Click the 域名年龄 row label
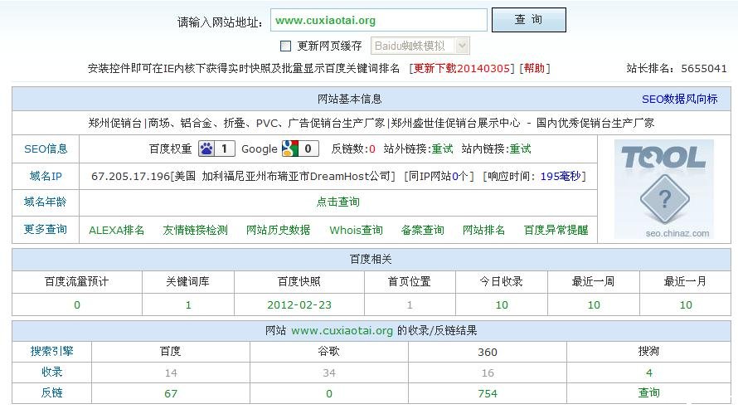738x409 pixels. coord(46,202)
